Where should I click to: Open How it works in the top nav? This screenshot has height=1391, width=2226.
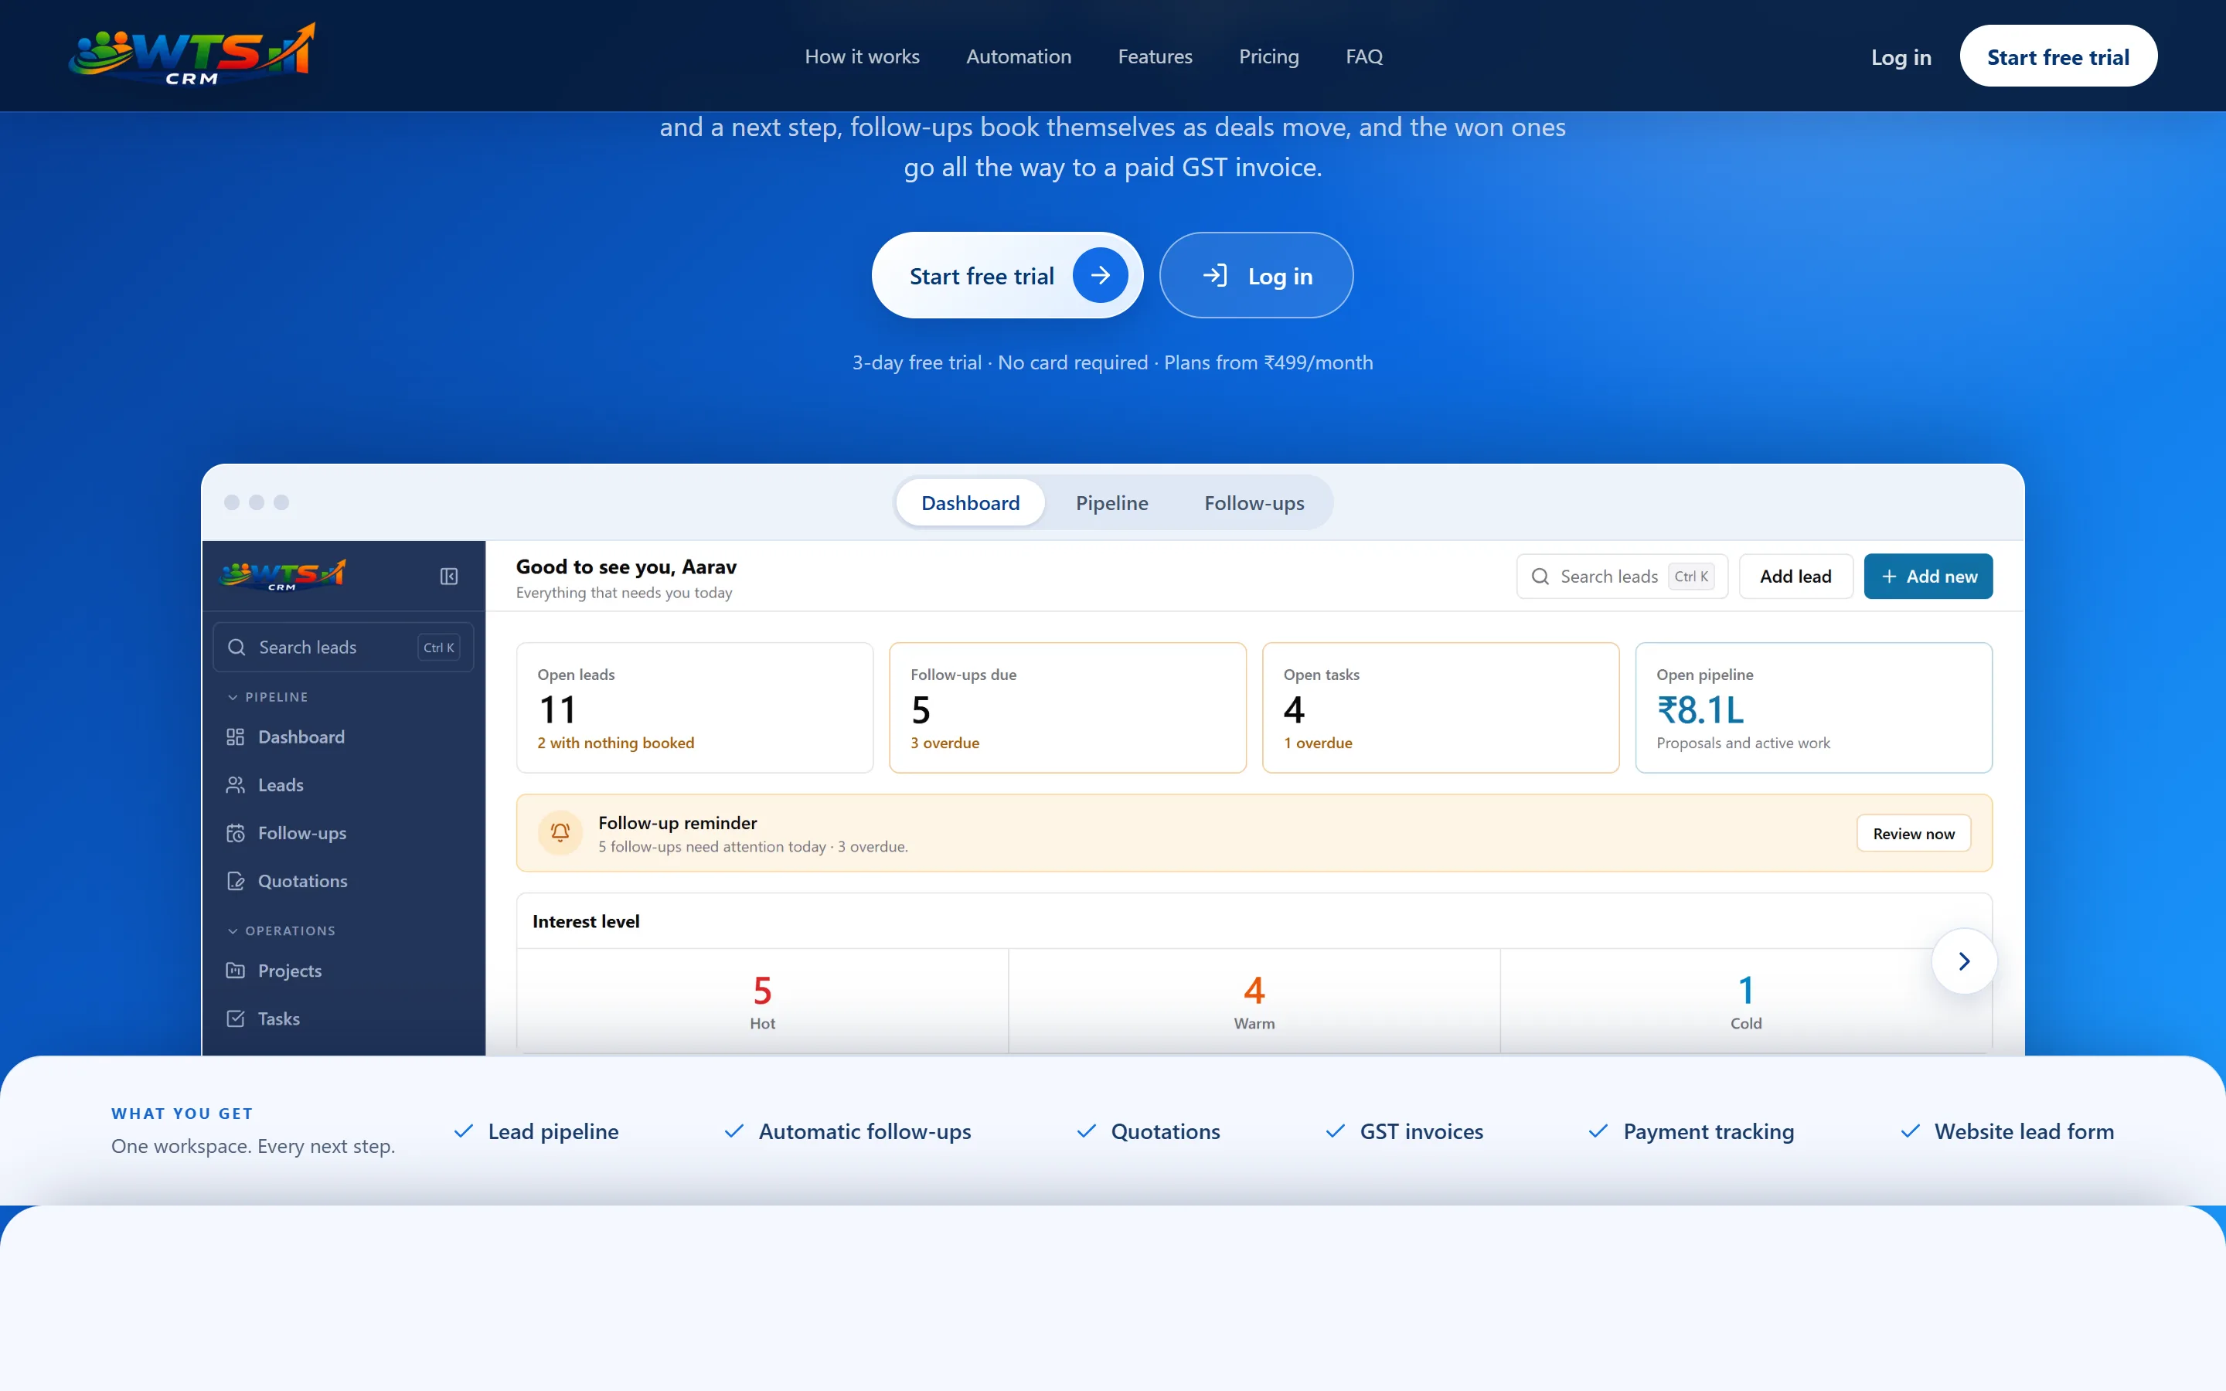(862, 56)
